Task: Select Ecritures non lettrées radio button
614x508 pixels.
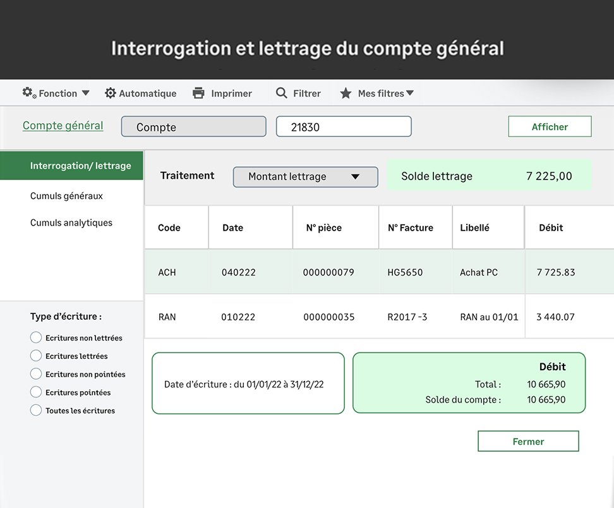Action: tap(36, 337)
